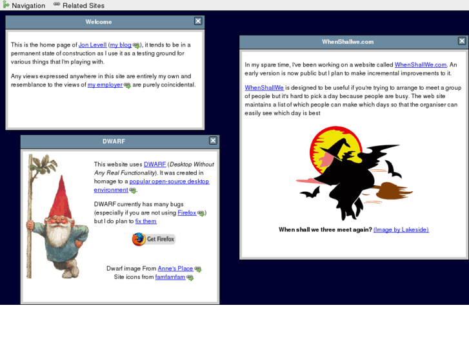Click 'When shall we three meet again?' caption
Screen dimensions: 469x352
click(x=325, y=230)
